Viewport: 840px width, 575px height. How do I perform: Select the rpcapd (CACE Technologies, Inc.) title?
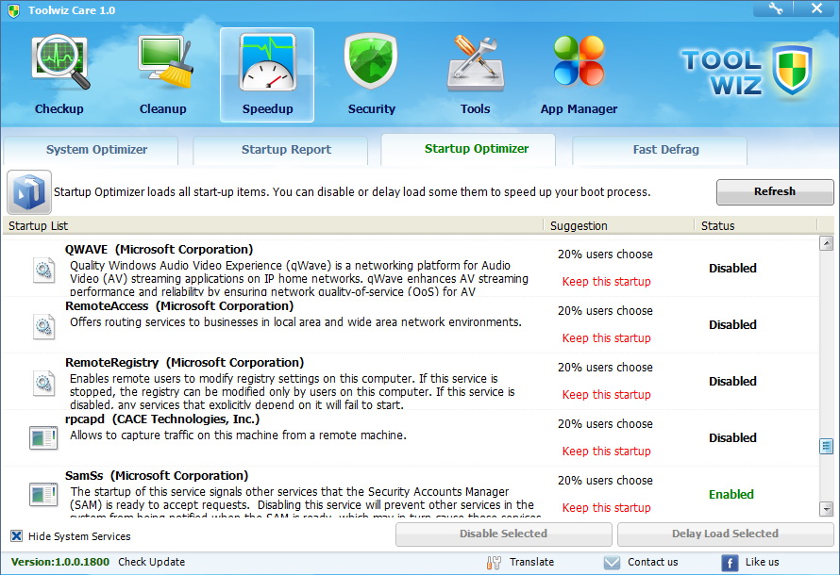pos(162,419)
